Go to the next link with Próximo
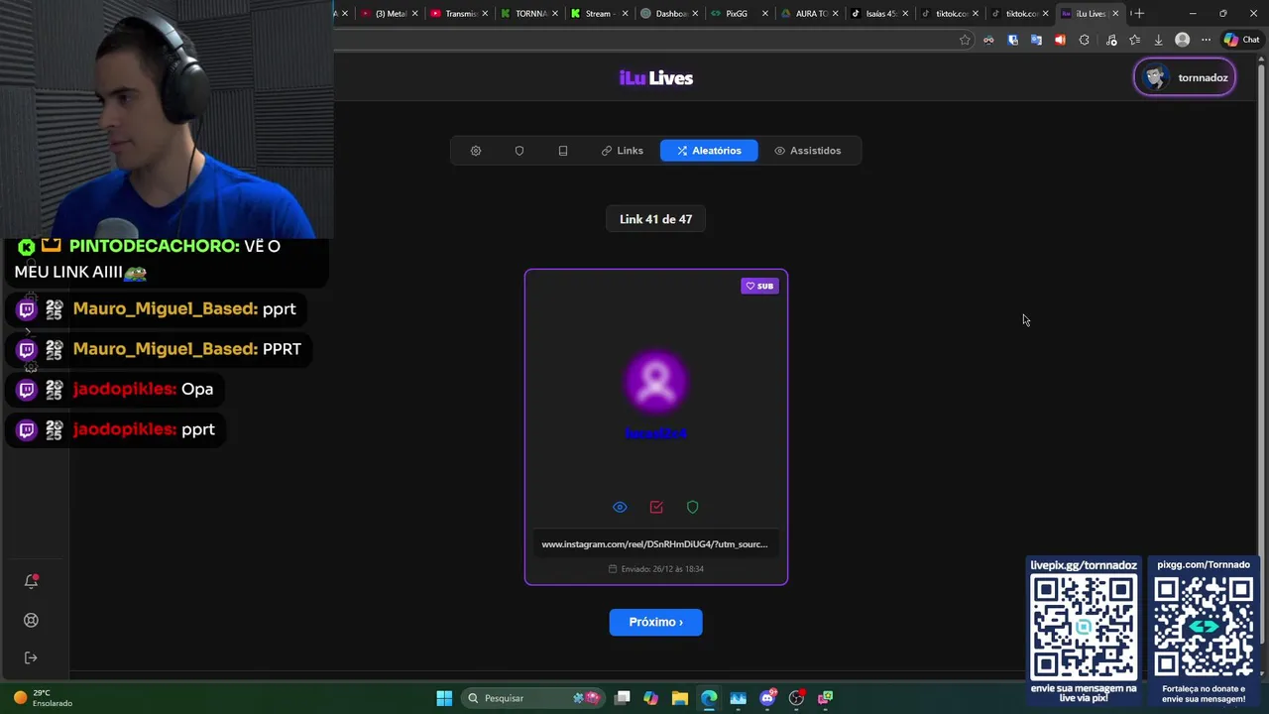The height and width of the screenshot is (714, 1269). point(655,622)
